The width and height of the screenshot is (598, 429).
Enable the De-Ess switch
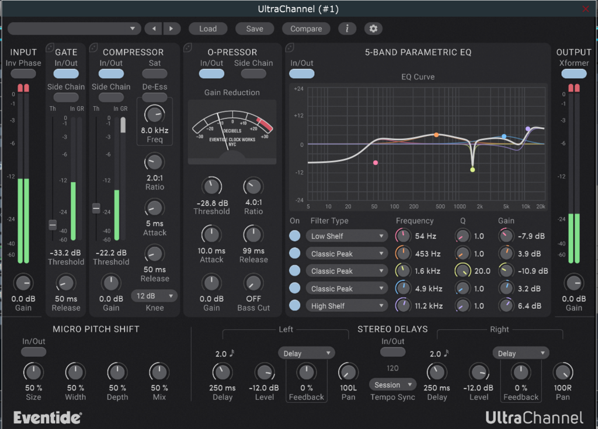point(154,97)
